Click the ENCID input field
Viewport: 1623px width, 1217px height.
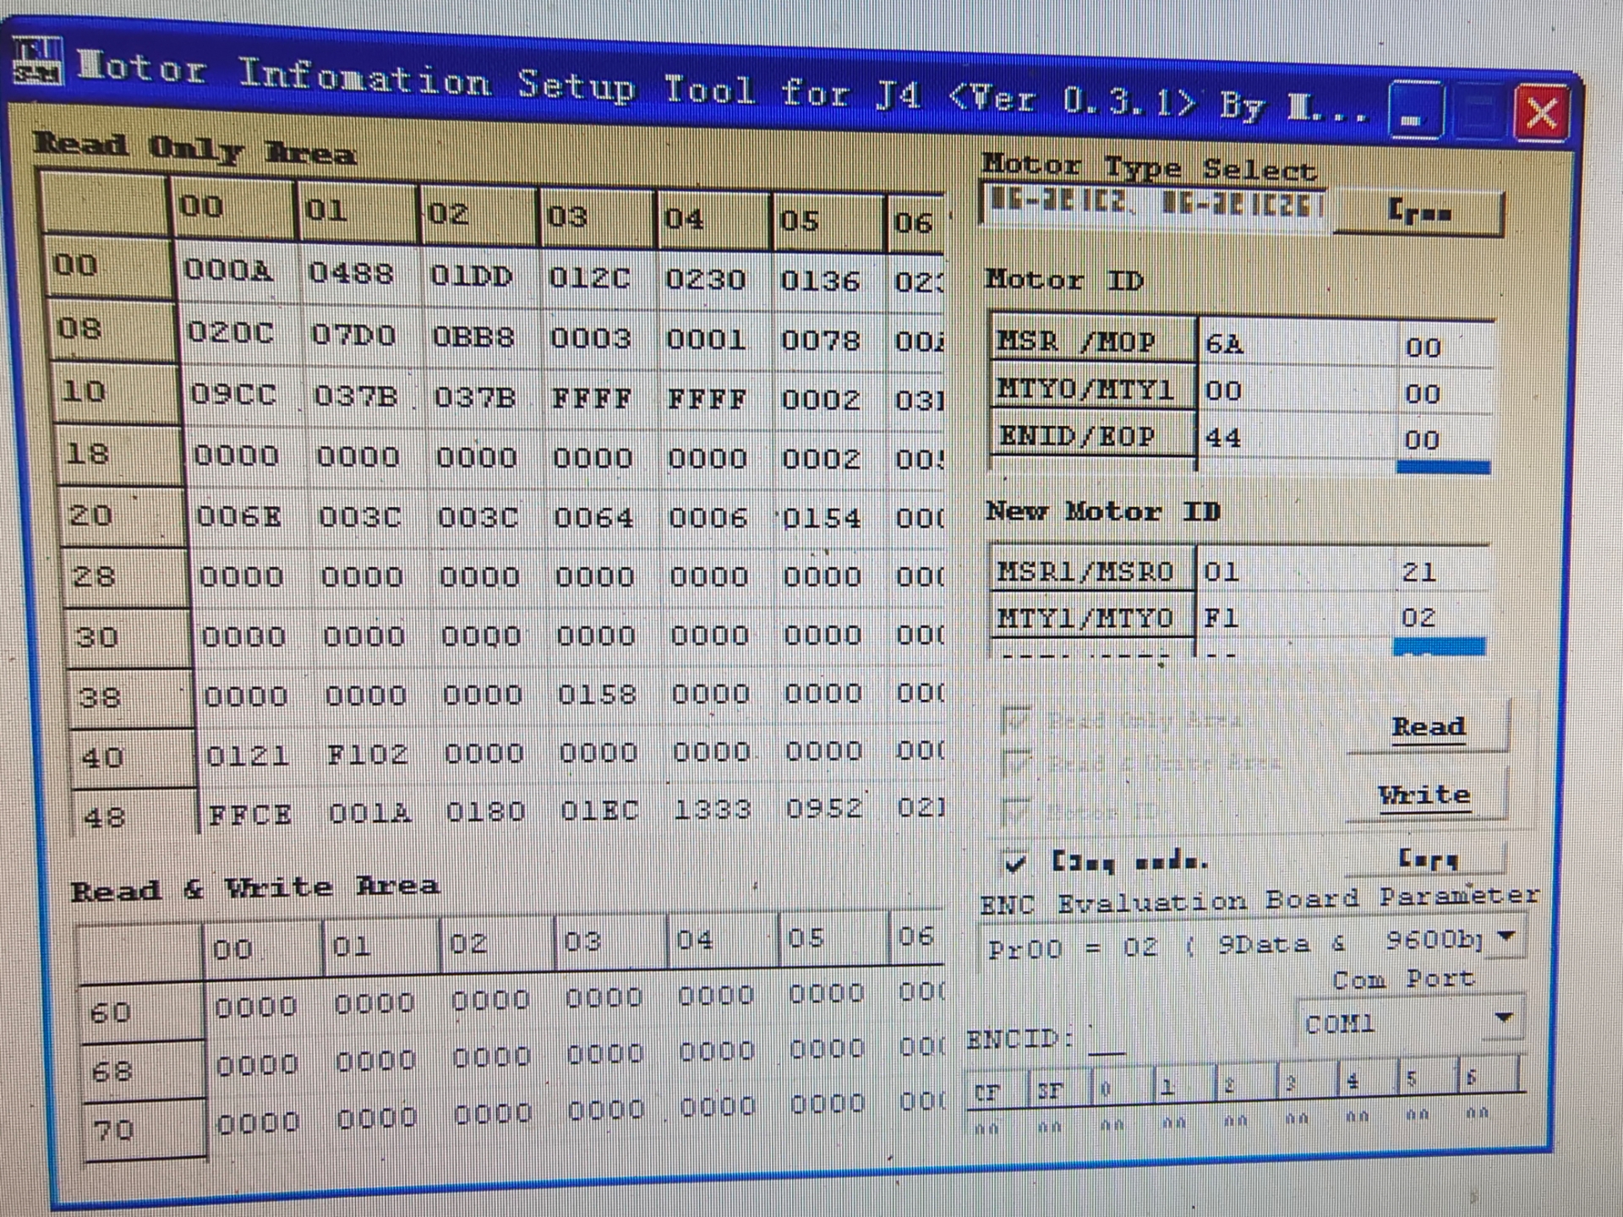1107,1038
